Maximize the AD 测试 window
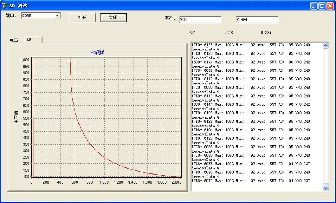Screen dimensions: 336x203 click(322, 6)
